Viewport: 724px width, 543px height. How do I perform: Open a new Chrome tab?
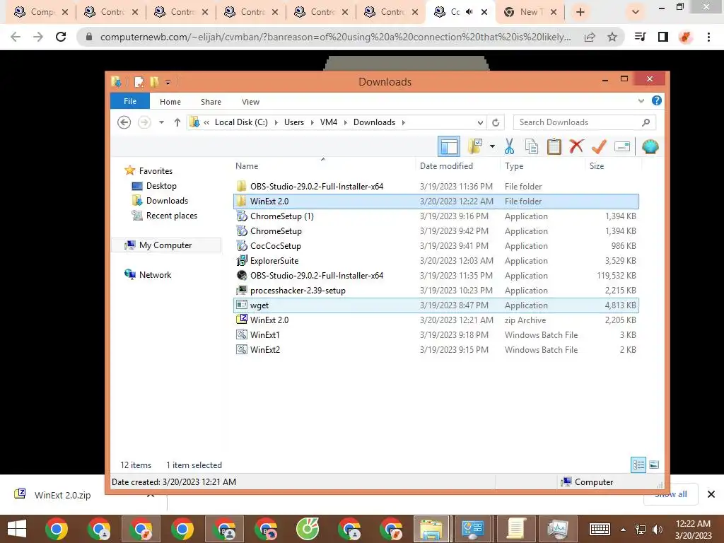pos(580,12)
